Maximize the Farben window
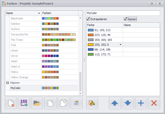Screen dimensions: 165x114 pyautogui.click(x=152, y=4)
